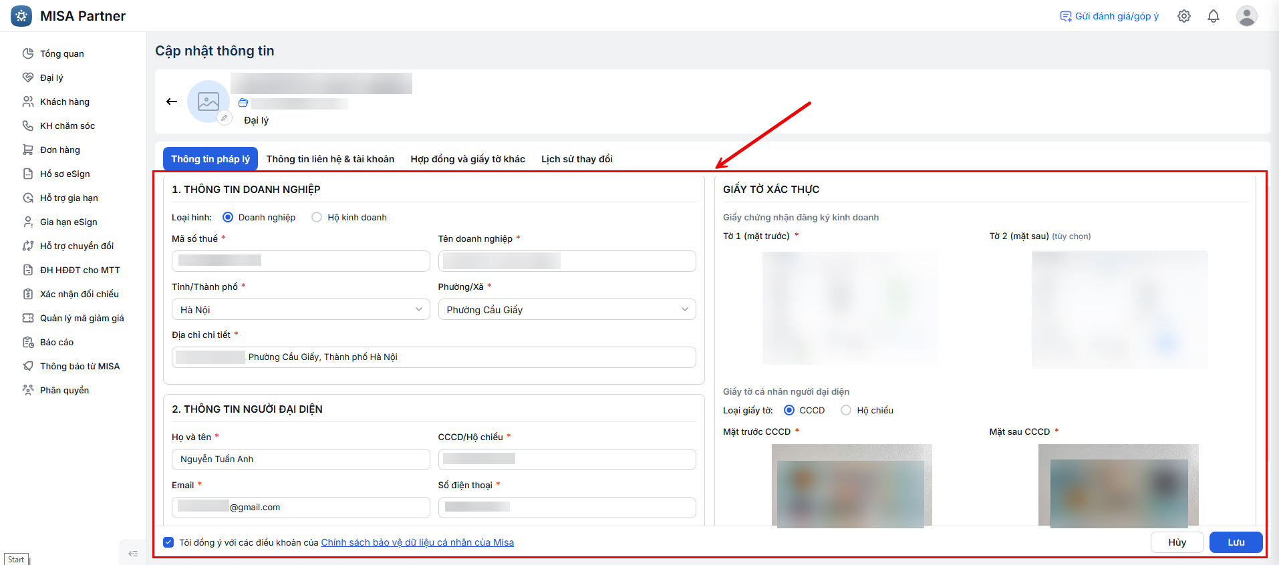Open Chính sách bảo vệ dữ liệu link
The width and height of the screenshot is (1279, 565).
418,542
